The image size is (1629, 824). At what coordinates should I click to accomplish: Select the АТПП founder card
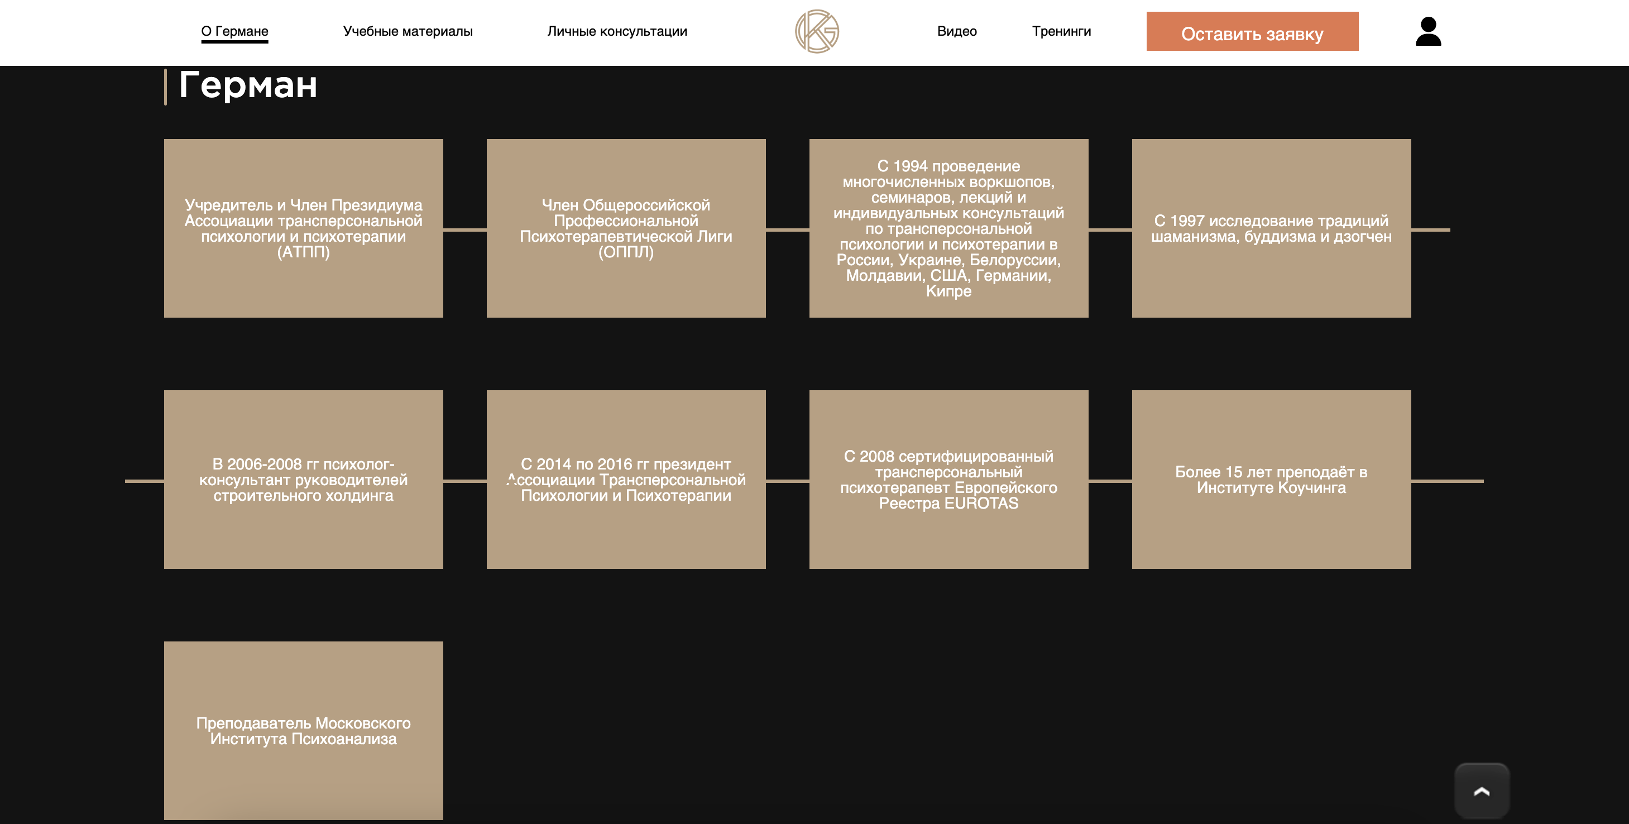(303, 228)
